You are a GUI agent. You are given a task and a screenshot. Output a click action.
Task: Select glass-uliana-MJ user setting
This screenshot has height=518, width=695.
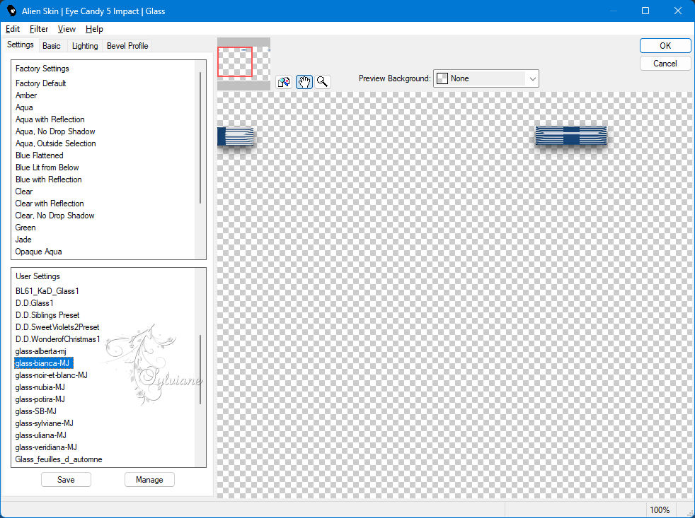pyautogui.click(x=40, y=435)
